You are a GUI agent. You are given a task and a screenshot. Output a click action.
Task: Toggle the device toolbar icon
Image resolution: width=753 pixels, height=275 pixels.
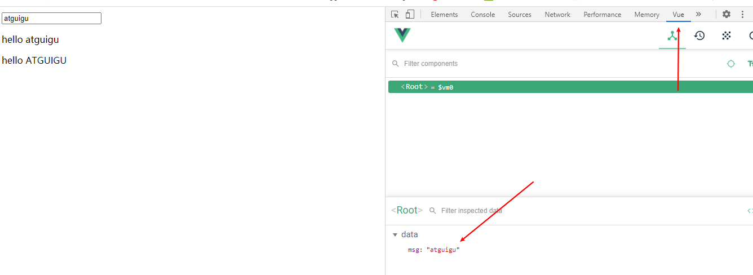(x=410, y=15)
